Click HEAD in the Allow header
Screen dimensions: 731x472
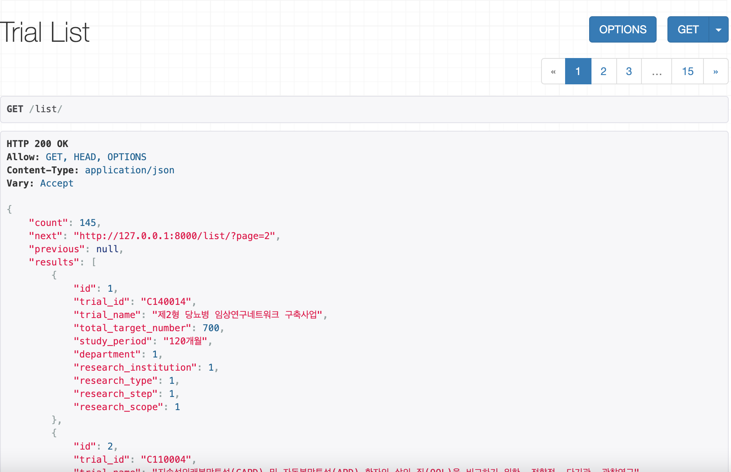[x=84, y=157]
